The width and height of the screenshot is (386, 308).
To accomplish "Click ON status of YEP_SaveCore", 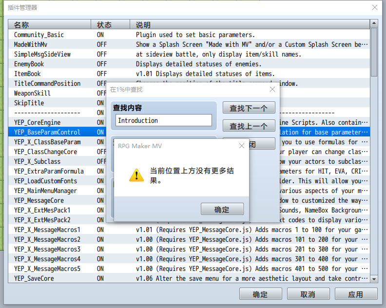I will (x=100, y=278).
